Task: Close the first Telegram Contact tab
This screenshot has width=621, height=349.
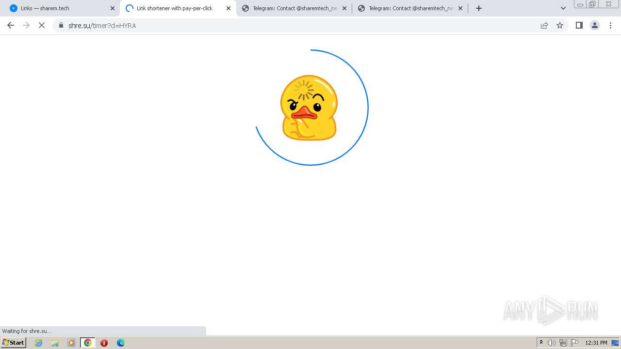Action: pos(344,8)
